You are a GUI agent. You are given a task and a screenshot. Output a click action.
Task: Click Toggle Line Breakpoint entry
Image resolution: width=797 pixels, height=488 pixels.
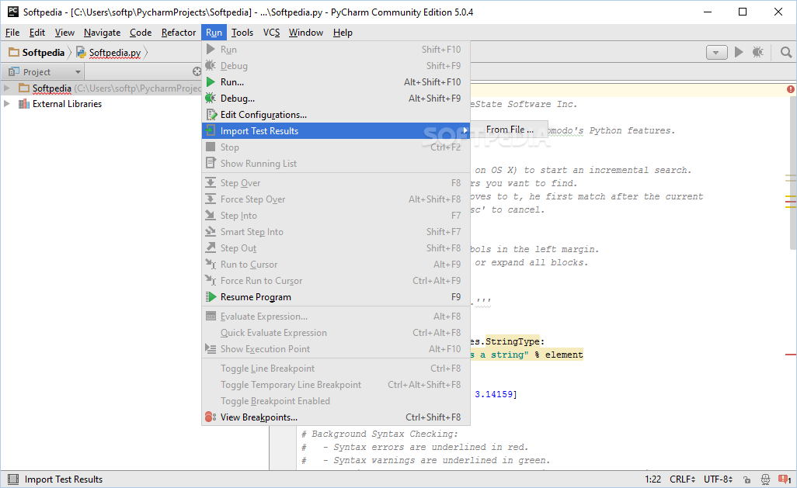[x=336, y=369]
